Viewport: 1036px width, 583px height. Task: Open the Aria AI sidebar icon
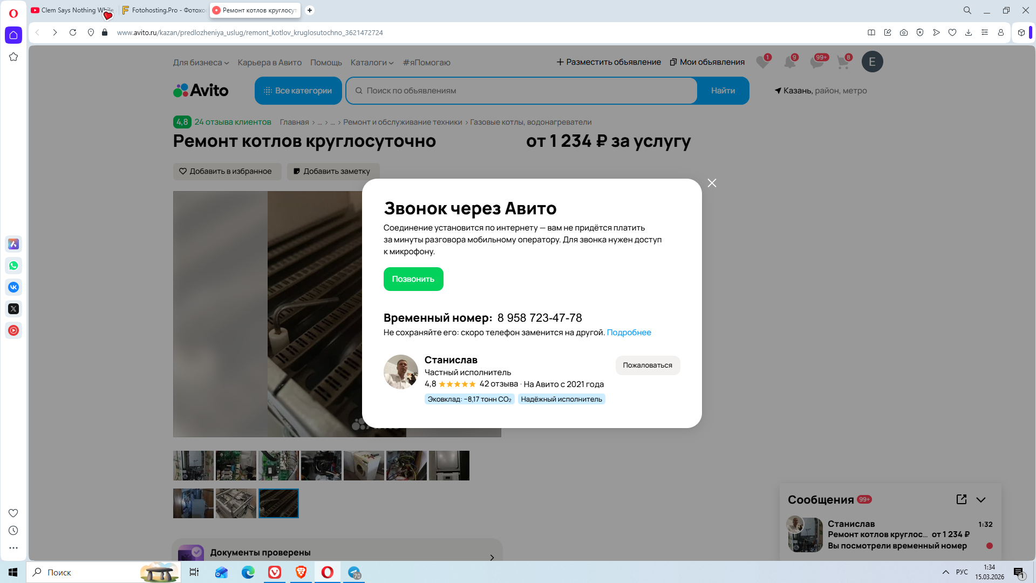pos(13,244)
